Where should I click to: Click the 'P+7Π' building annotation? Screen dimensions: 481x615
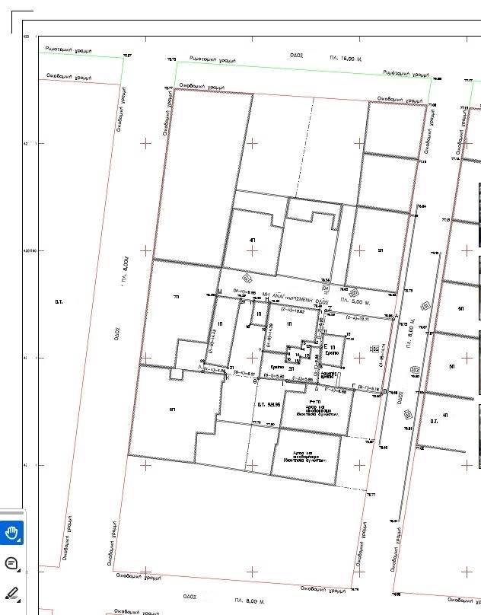(x=313, y=400)
